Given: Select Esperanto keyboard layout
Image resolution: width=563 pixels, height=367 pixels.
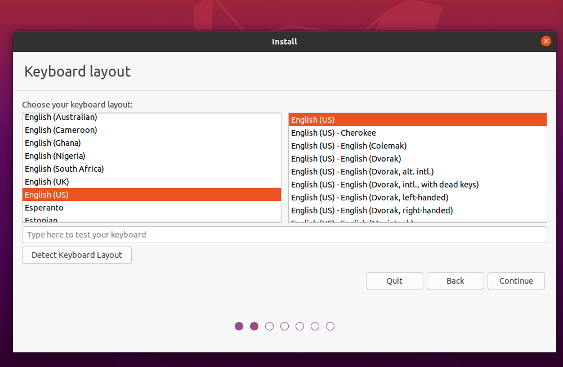Looking at the screenshot, I should pos(151,208).
